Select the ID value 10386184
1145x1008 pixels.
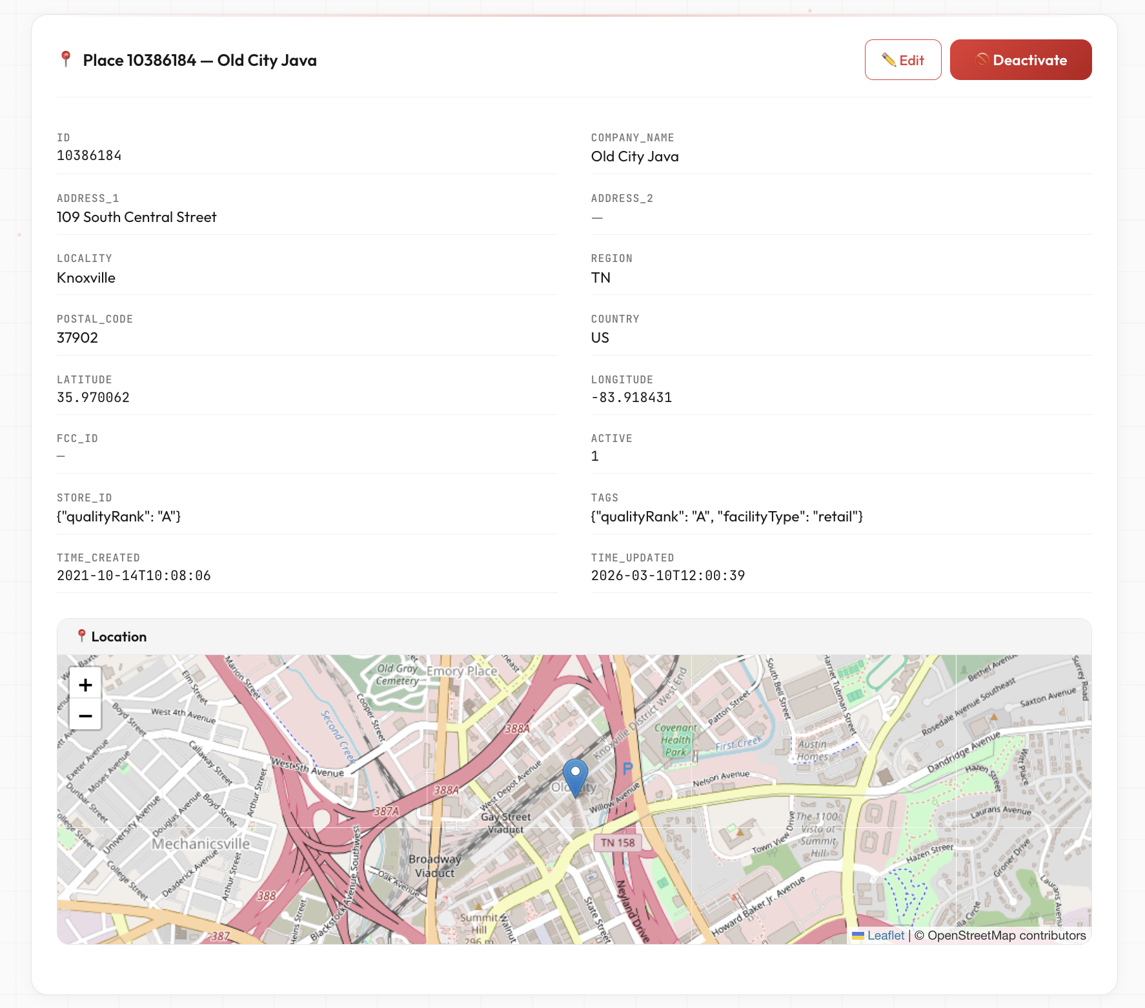tap(89, 156)
